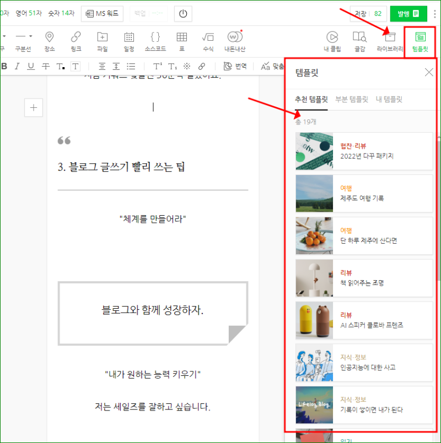Image resolution: width=441 pixels, height=443 pixels.
Task: Select 단 하루 제주에 산다면 template
Action: pyautogui.click(x=364, y=236)
